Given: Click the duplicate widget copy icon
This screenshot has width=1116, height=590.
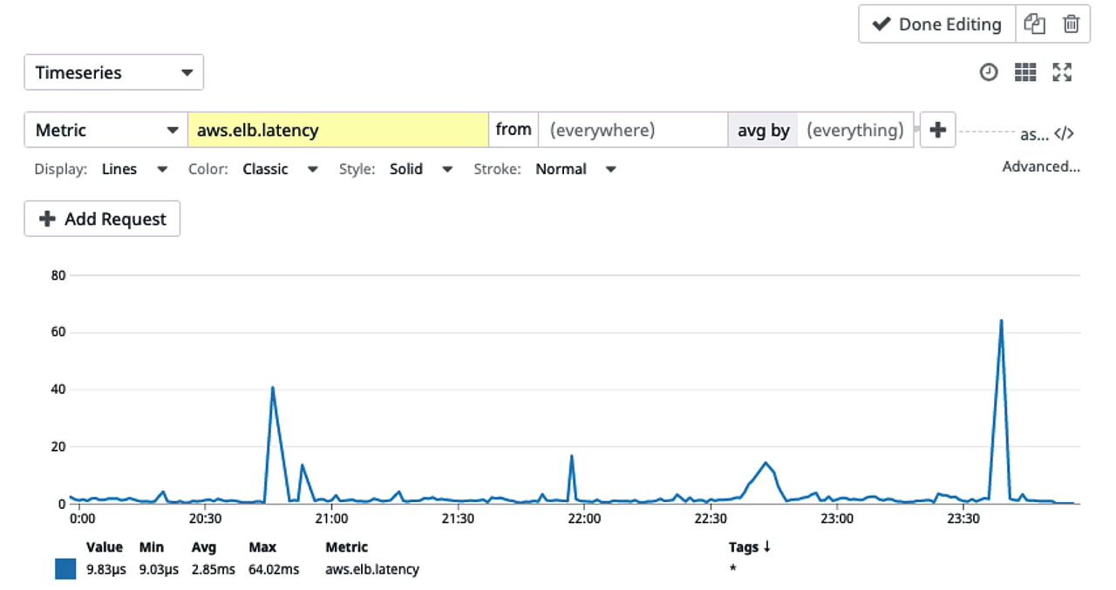Looking at the screenshot, I should point(1034,24).
